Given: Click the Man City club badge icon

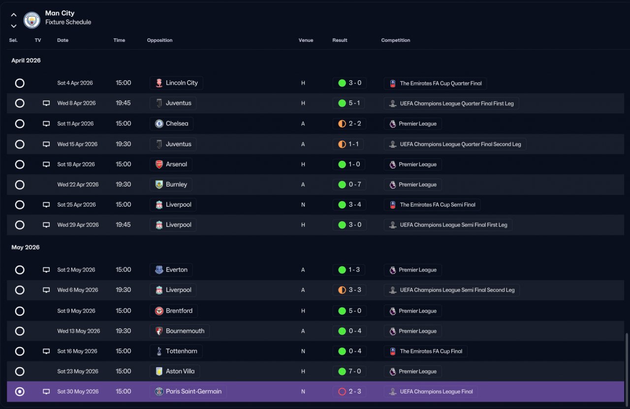Looking at the screenshot, I should click(32, 20).
